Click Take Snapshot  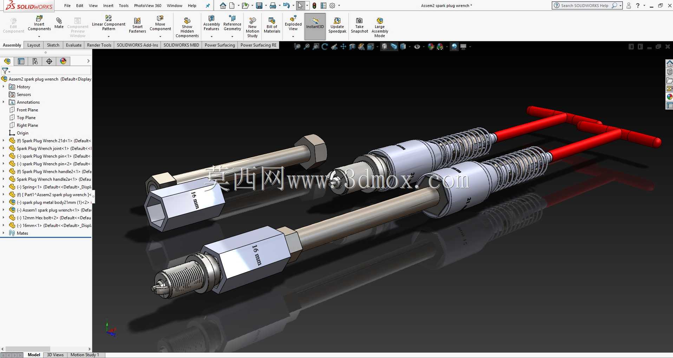[x=359, y=25]
